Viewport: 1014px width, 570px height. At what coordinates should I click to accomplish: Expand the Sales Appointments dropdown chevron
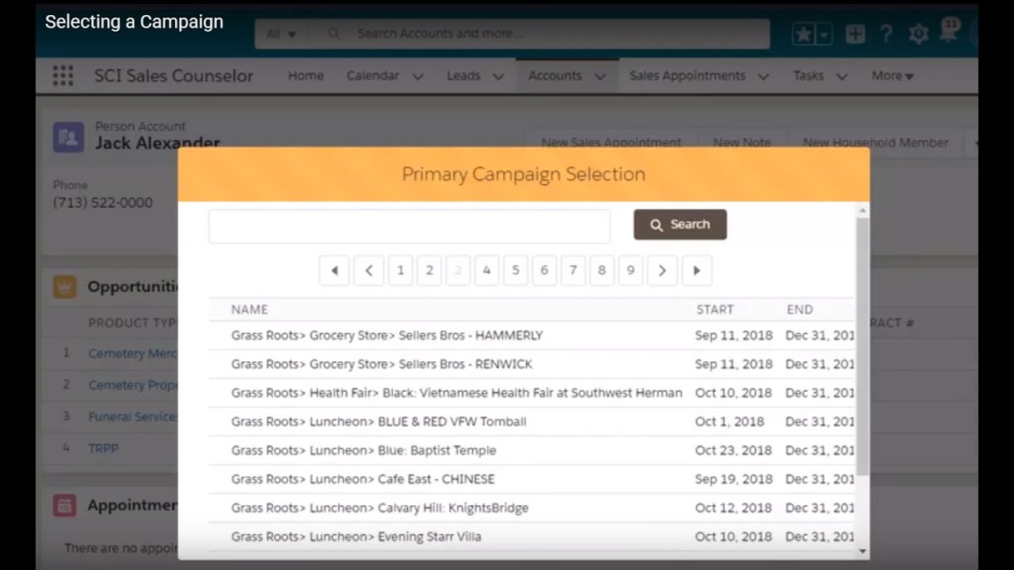[764, 77]
